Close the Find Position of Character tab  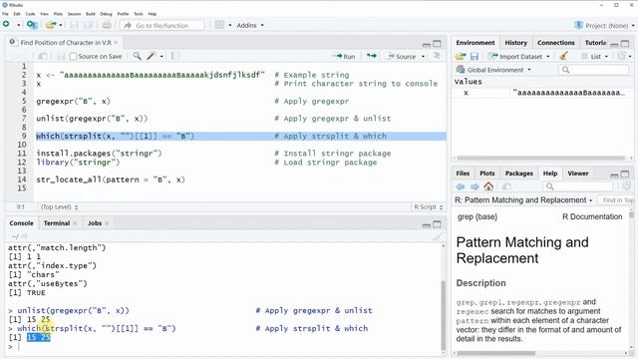[116, 42]
